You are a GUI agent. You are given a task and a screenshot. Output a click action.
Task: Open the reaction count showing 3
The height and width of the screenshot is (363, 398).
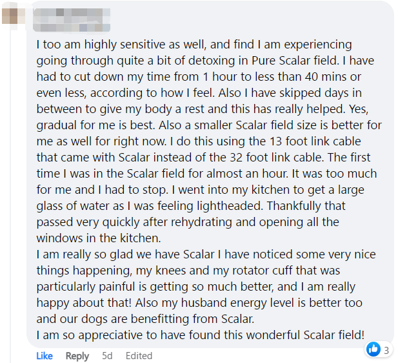tap(386, 350)
